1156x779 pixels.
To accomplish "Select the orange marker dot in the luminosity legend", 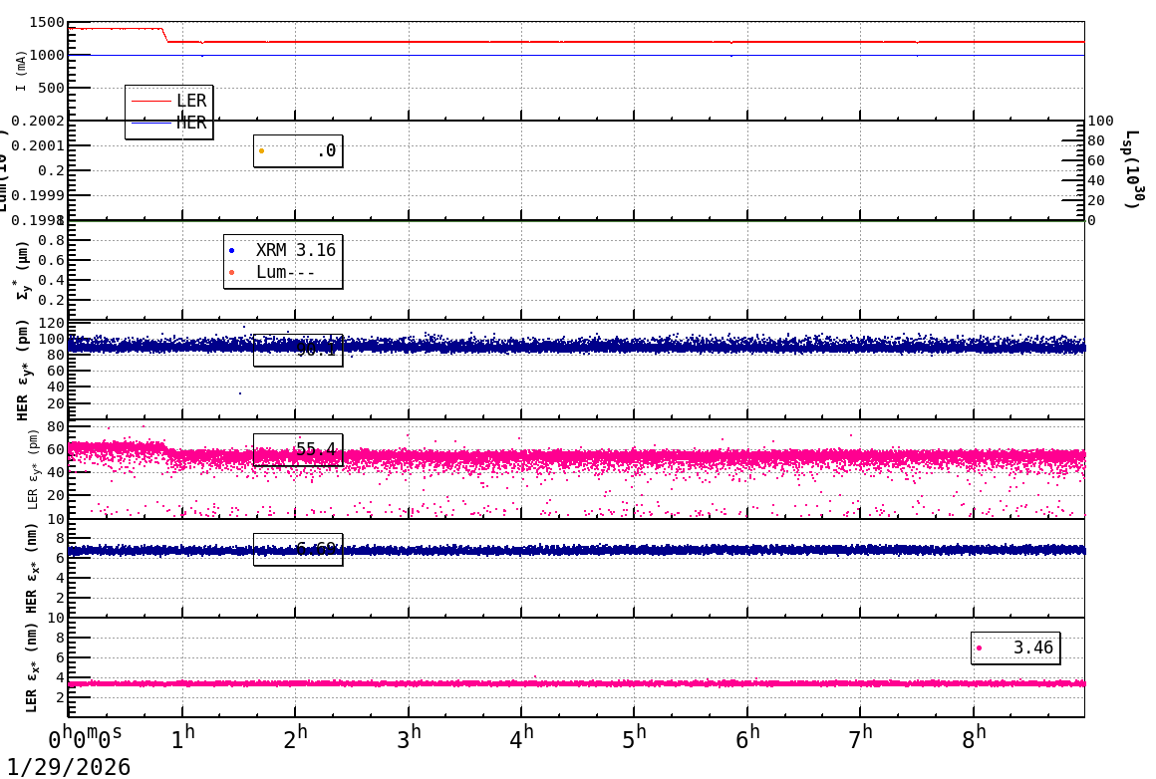I will (262, 151).
